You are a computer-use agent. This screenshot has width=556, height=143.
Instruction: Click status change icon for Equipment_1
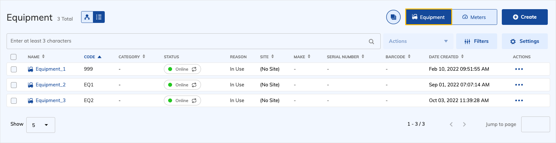(194, 69)
